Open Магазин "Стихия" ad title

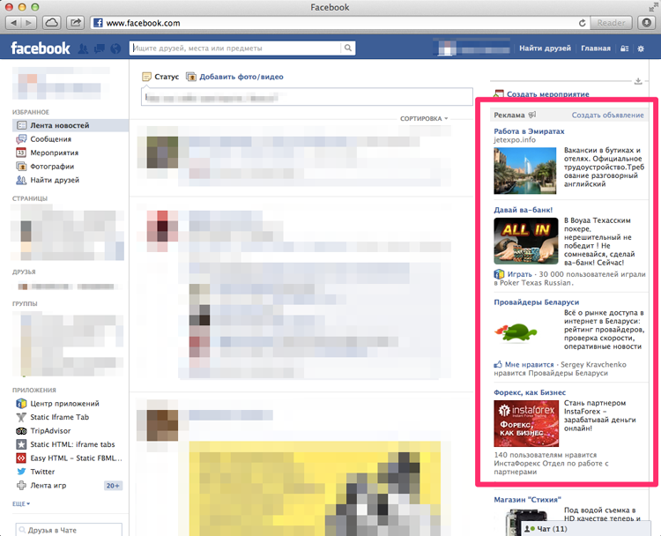point(527,499)
